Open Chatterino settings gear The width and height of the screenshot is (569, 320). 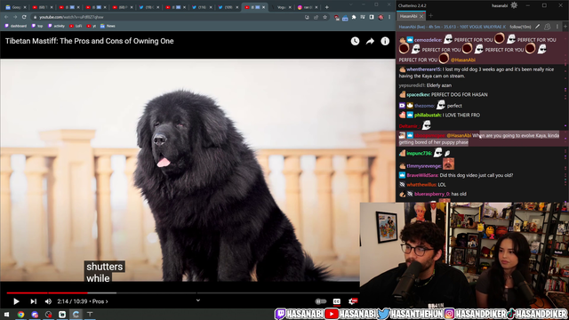pos(514,5)
